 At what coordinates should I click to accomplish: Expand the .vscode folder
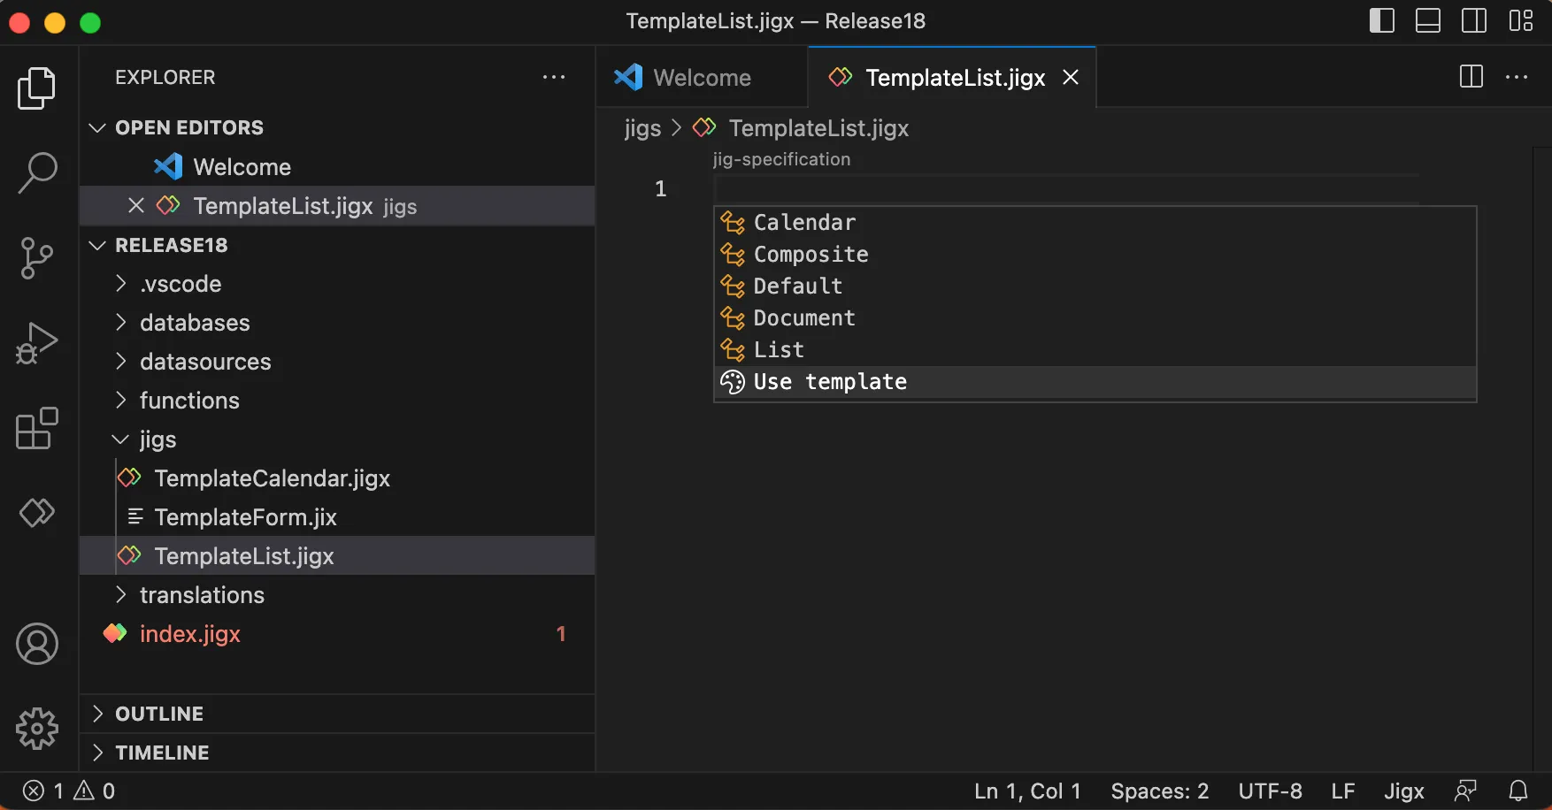pyautogui.click(x=336, y=284)
